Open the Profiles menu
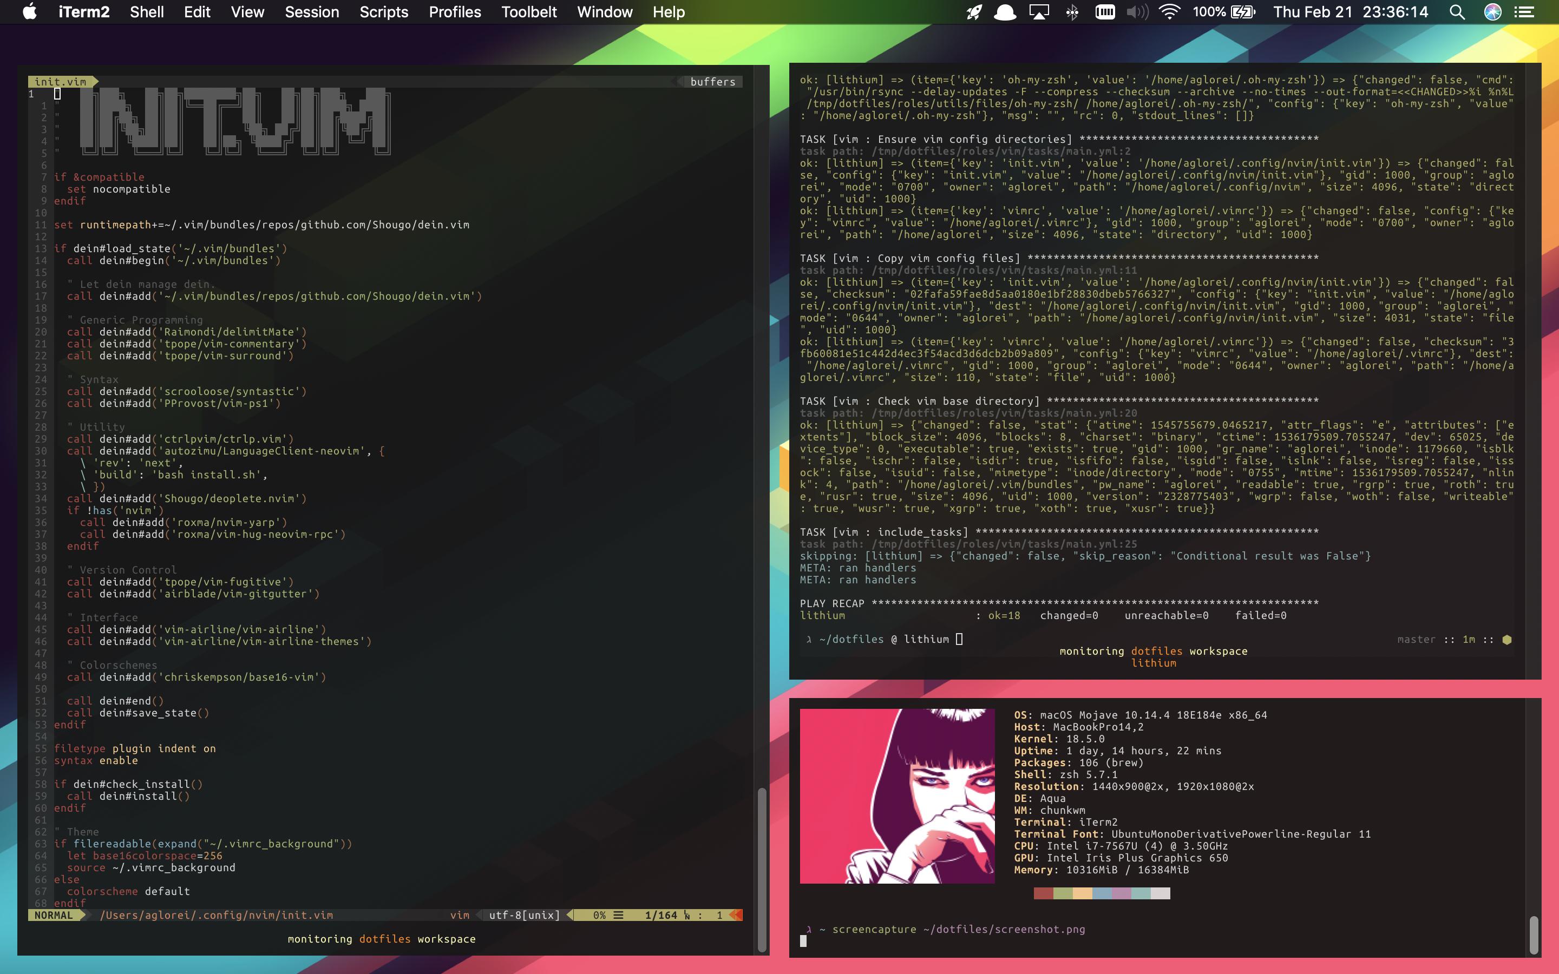The width and height of the screenshot is (1559, 974). 455,12
